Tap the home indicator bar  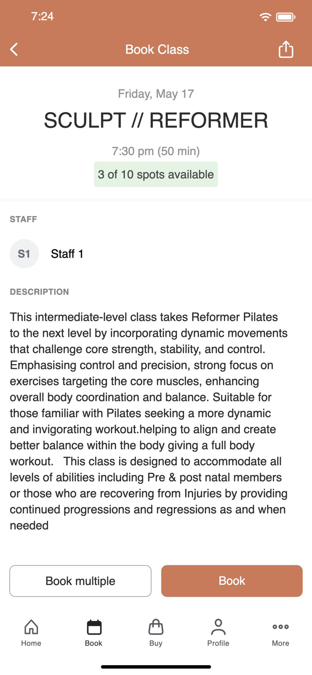(x=156, y=666)
